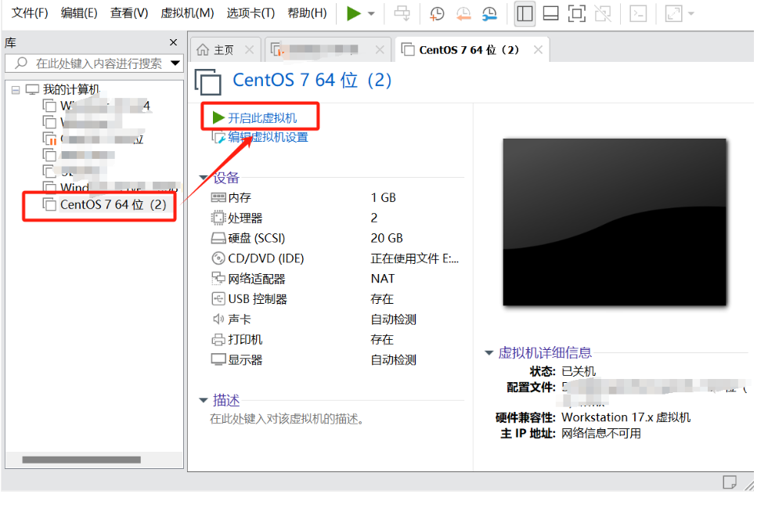Open the stretch display dropdown arrow
The height and width of the screenshot is (516, 768).
pyautogui.click(x=691, y=14)
